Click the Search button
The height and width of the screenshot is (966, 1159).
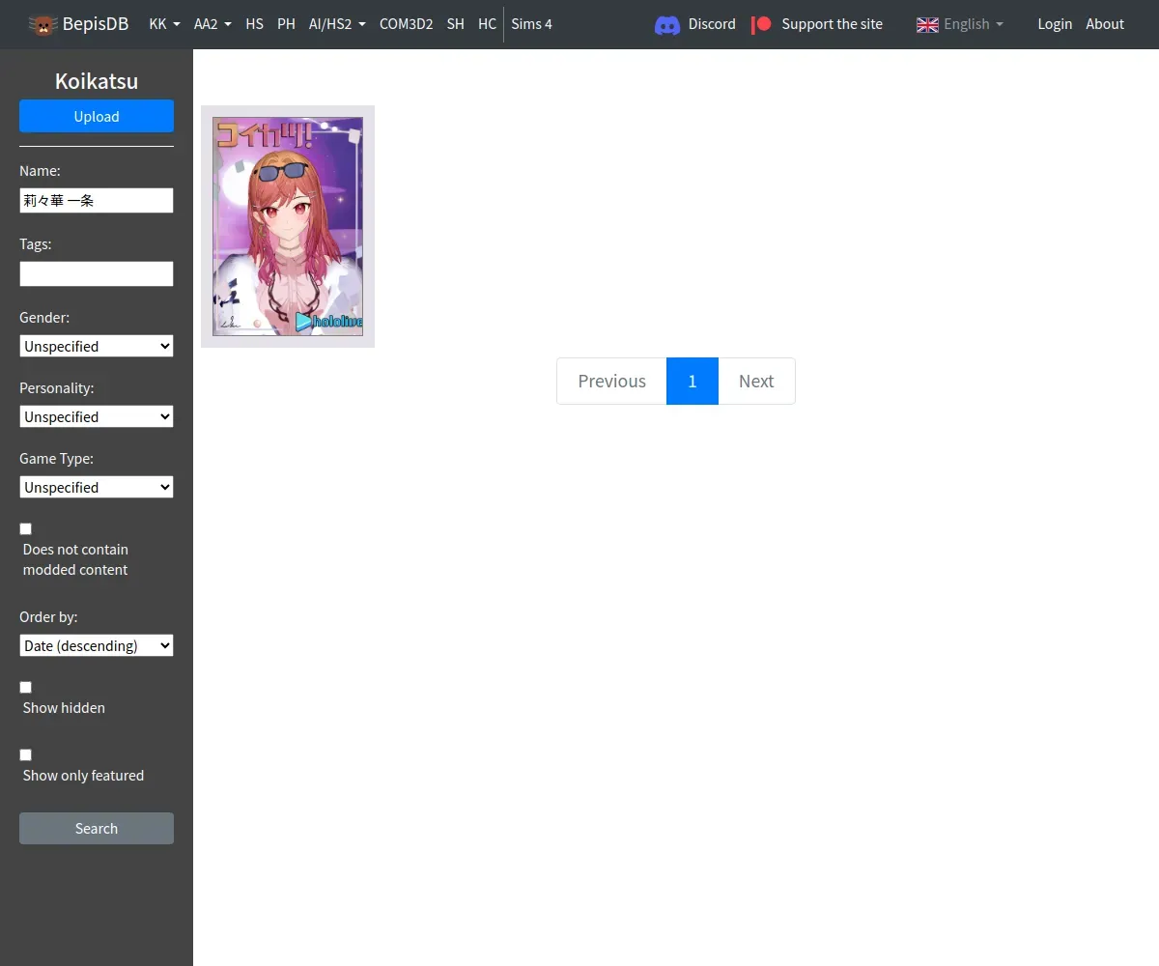click(97, 828)
